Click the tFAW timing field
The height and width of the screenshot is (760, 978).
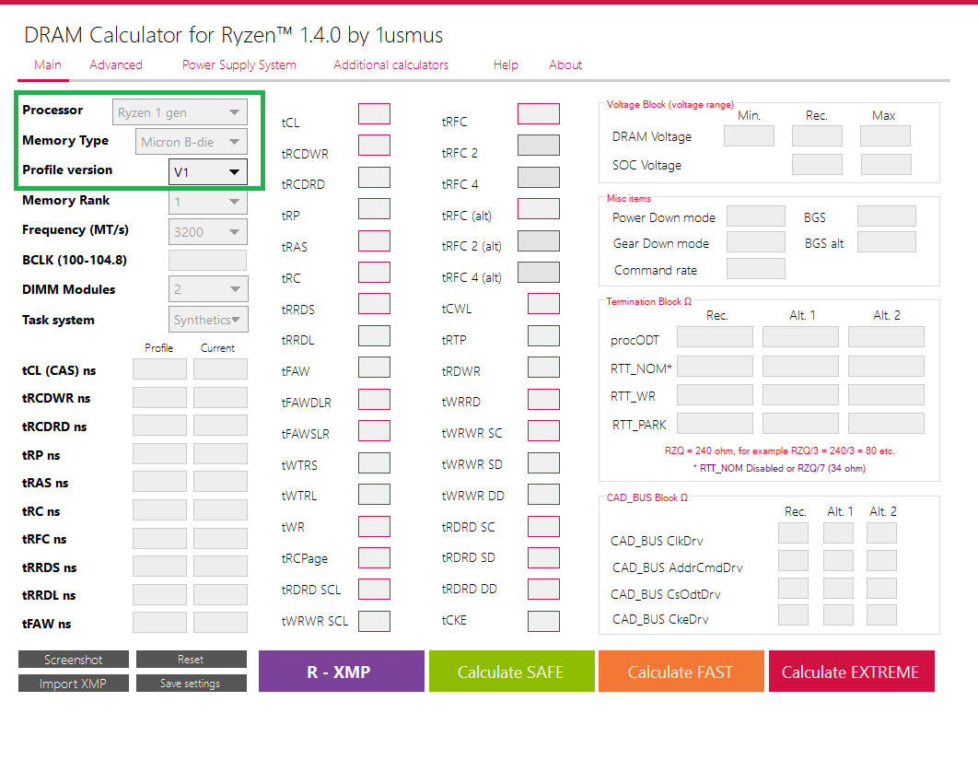pyautogui.click(x=374, y=368)
